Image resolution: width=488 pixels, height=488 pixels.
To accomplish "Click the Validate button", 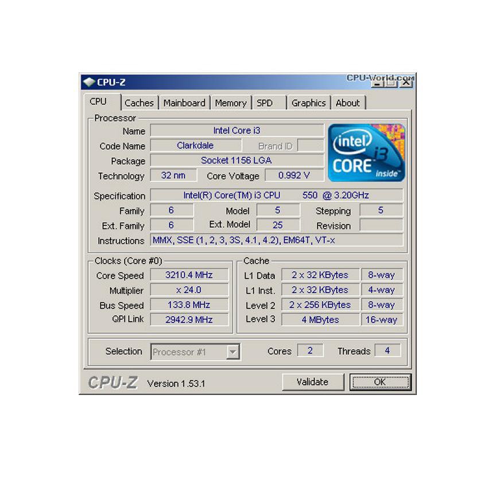I will (312, 381).
